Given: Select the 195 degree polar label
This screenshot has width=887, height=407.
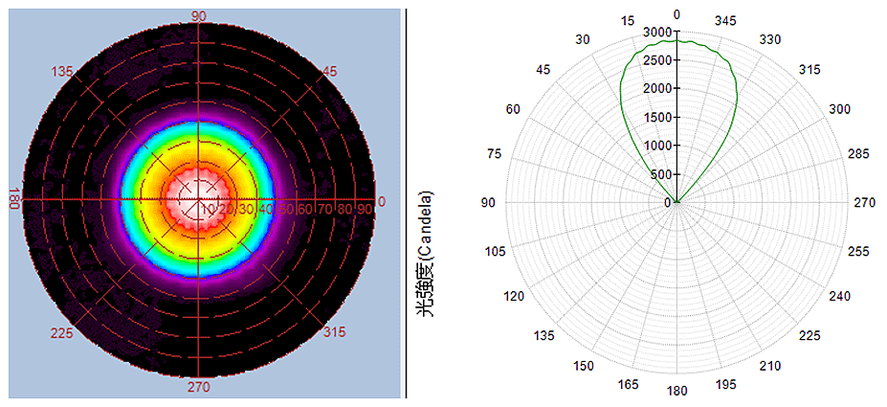Looking at the screenshot, I should [725, 384].
